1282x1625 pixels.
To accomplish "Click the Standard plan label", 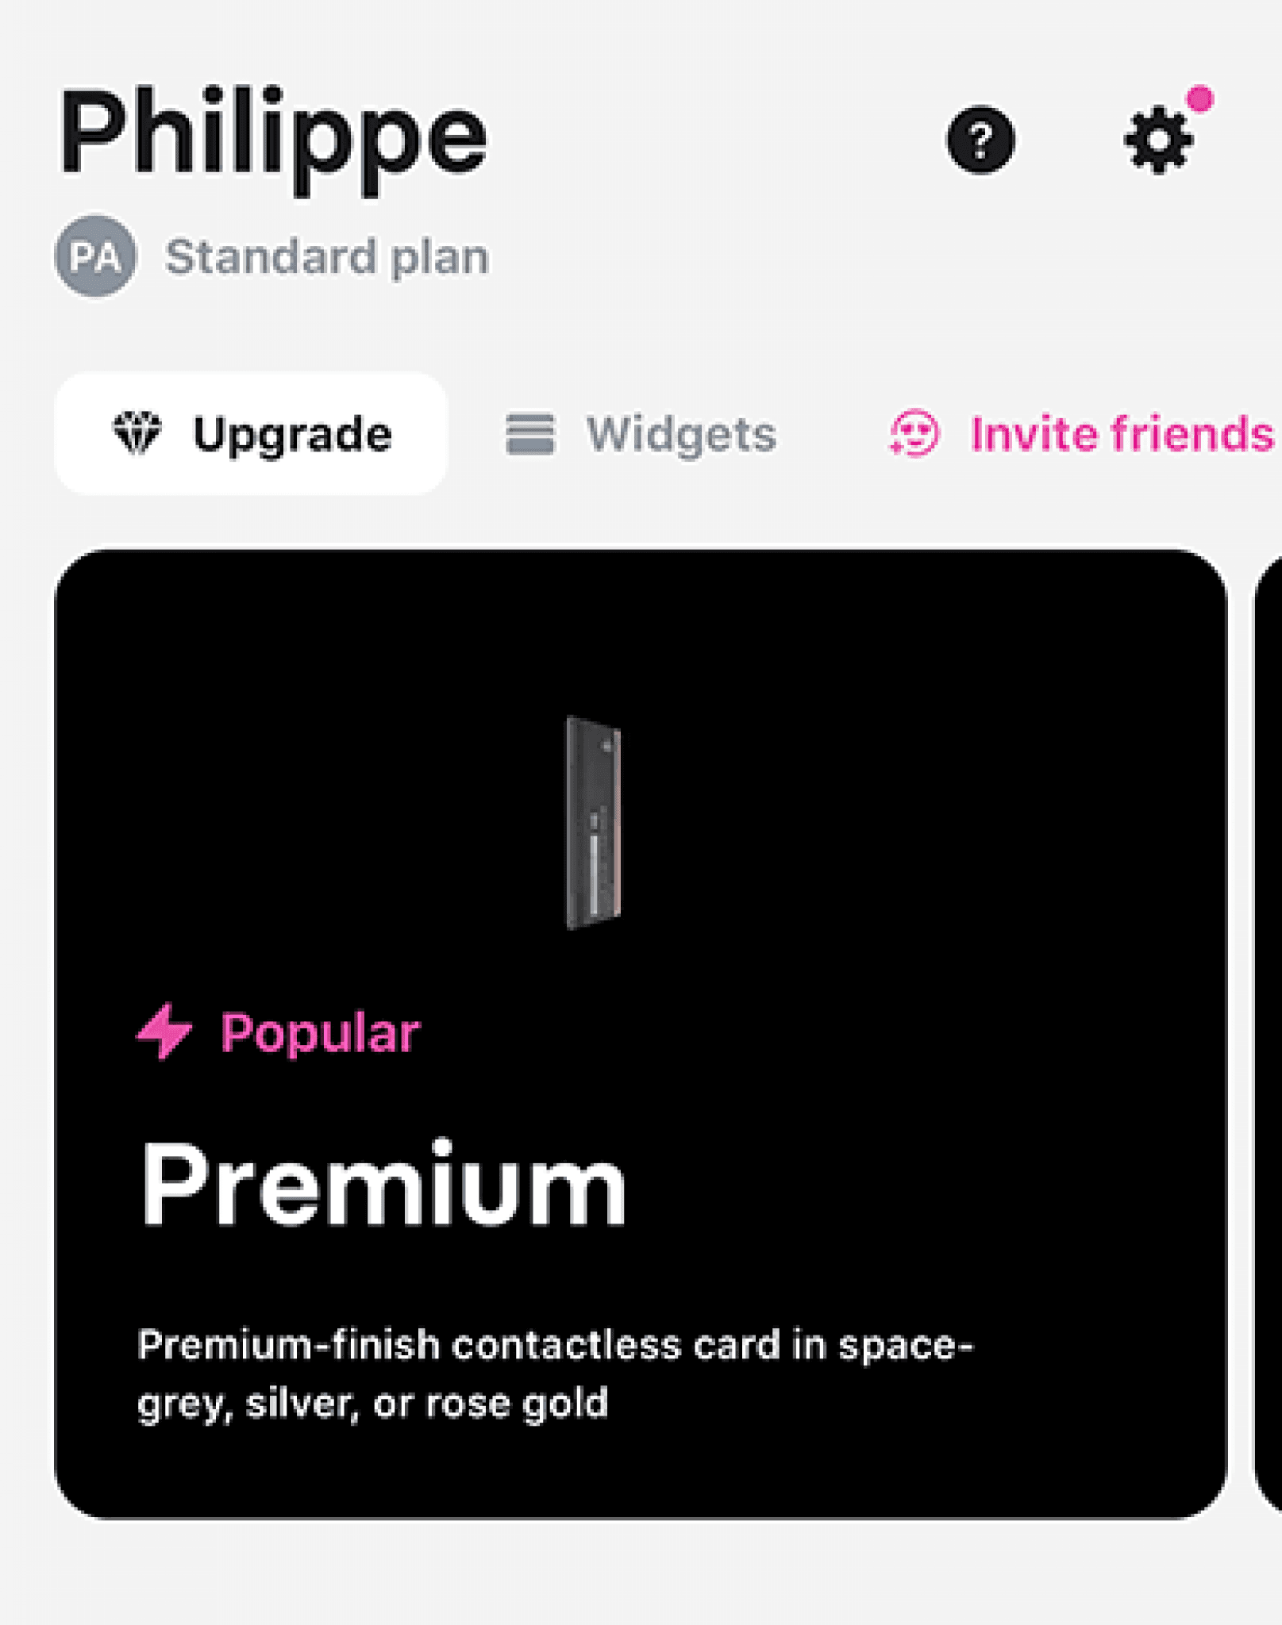I will point(326,255).
